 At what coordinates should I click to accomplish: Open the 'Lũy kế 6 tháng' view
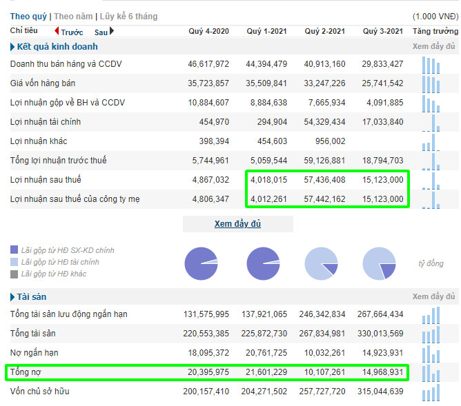click(129, 17)
